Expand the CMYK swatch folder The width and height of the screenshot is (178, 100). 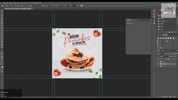pyautogui.click(x=157, y=18)
